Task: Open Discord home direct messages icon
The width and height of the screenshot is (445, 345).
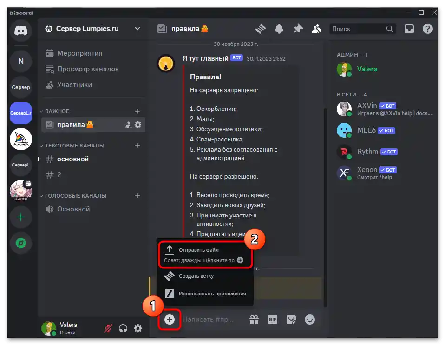Action: [x=21, y=31]
